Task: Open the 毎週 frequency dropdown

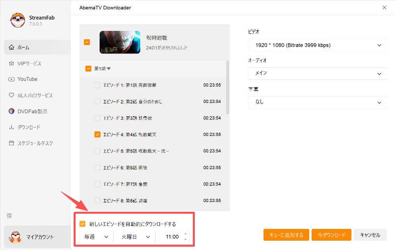Action: [97, 237]
